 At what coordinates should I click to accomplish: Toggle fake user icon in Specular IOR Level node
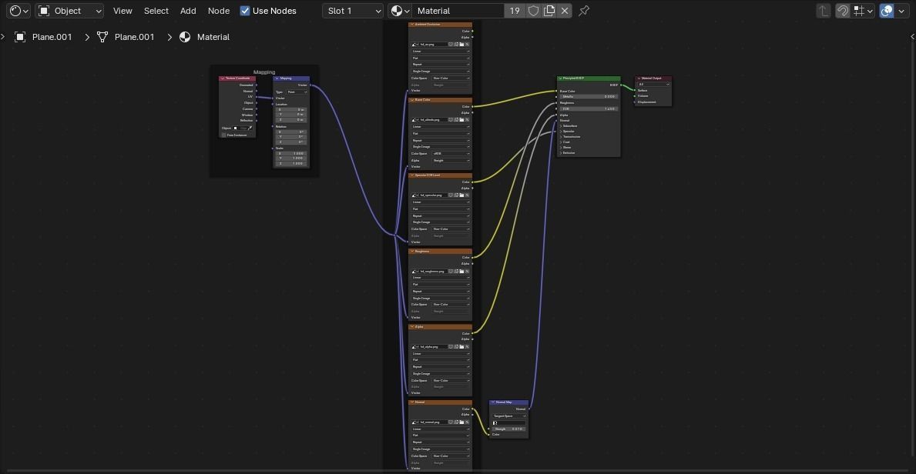451,195
